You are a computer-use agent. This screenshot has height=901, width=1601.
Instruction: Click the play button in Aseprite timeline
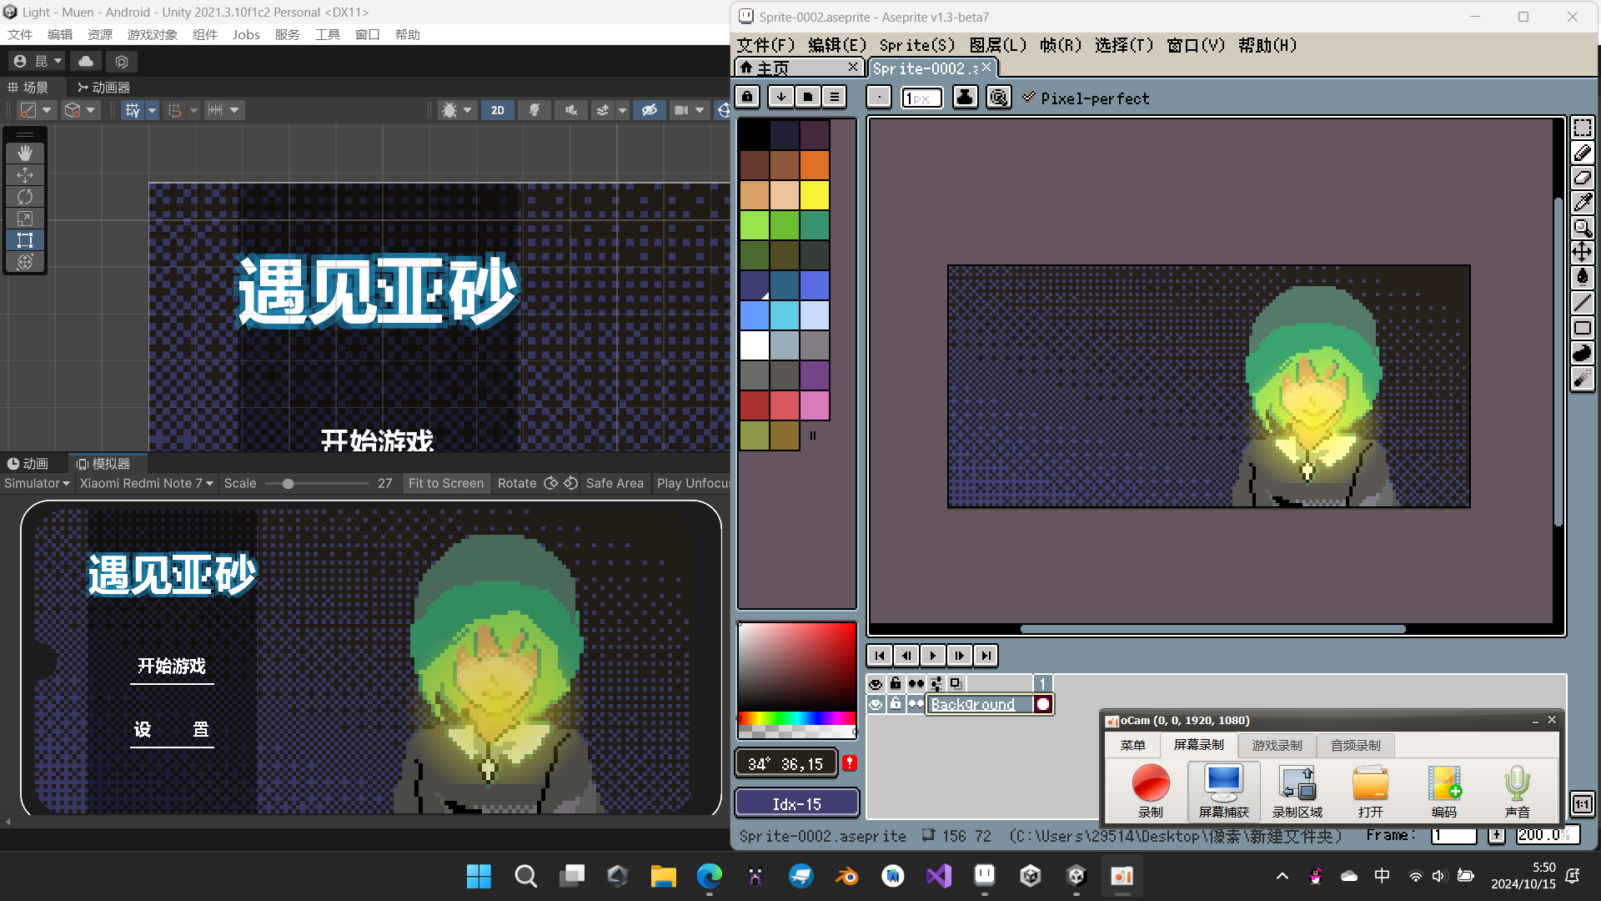[x=932, y=656]
